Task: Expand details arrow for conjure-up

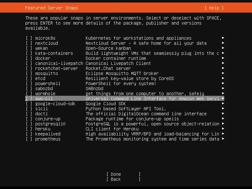Action: coord(223,118)
